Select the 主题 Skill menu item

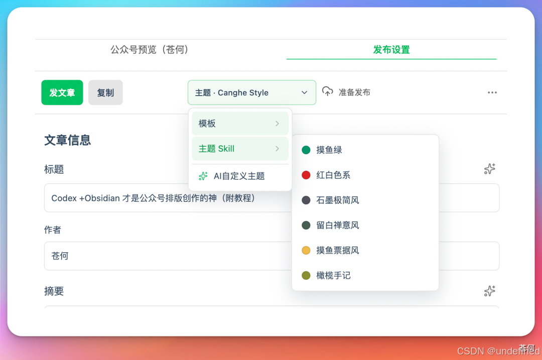pos(240,149)
